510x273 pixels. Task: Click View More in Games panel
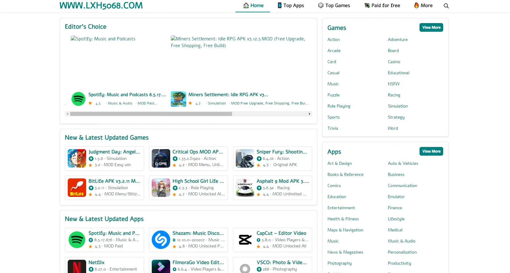[x=431, y=27]
